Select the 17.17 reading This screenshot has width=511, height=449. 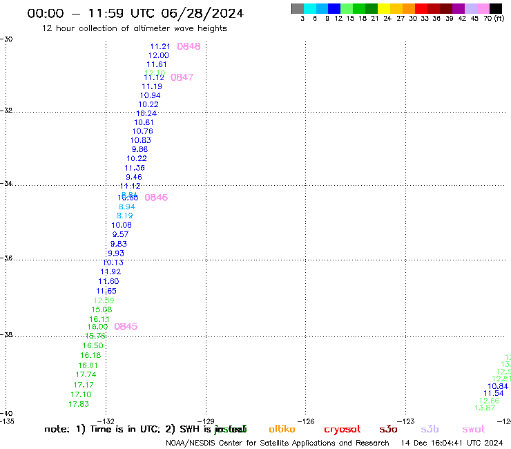tap(84, 385)
